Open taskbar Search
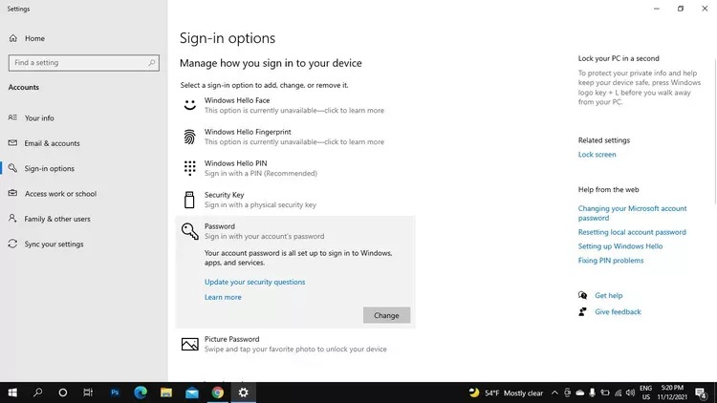 click(x=38, y=392)
